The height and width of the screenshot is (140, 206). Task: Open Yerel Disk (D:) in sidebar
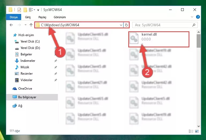click(30, 48)
